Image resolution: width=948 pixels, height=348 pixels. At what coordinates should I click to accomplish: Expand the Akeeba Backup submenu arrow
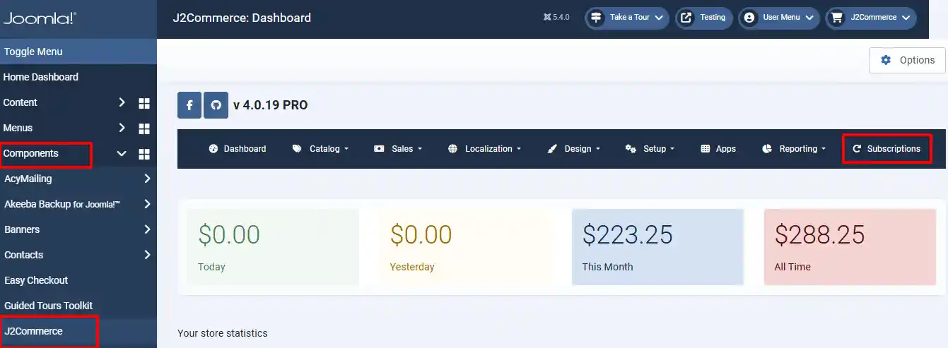(147, 204)
